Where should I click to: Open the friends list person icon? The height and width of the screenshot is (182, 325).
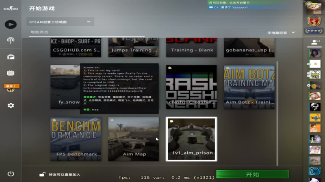[x=314, y=43]
